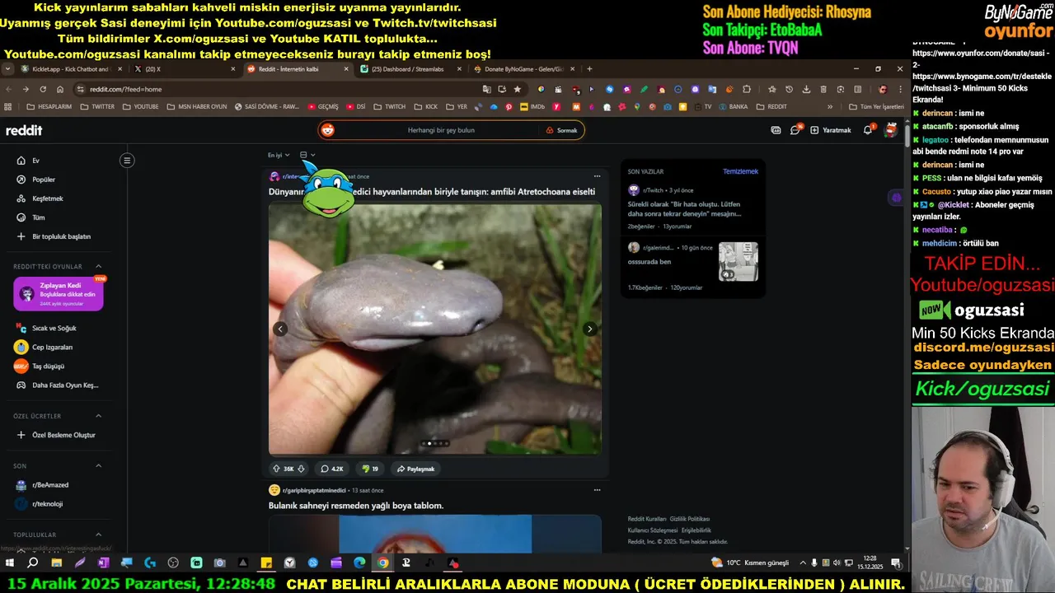
Task: Downvote the amphibian post
Action: click(x=301, y=469)
